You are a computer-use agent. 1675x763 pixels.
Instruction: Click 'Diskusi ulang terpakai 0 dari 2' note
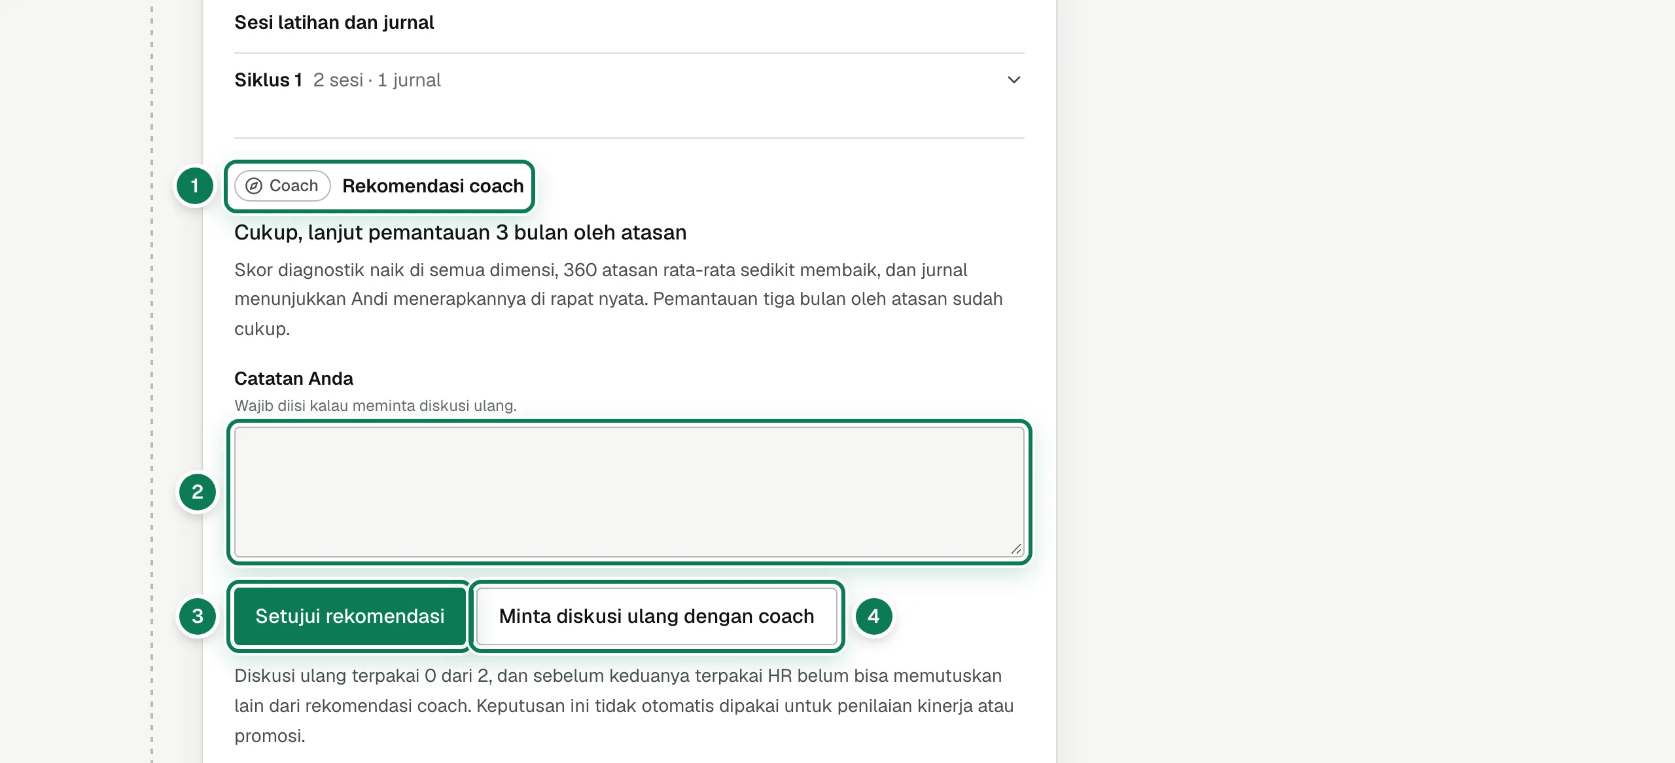click(625, 705)
